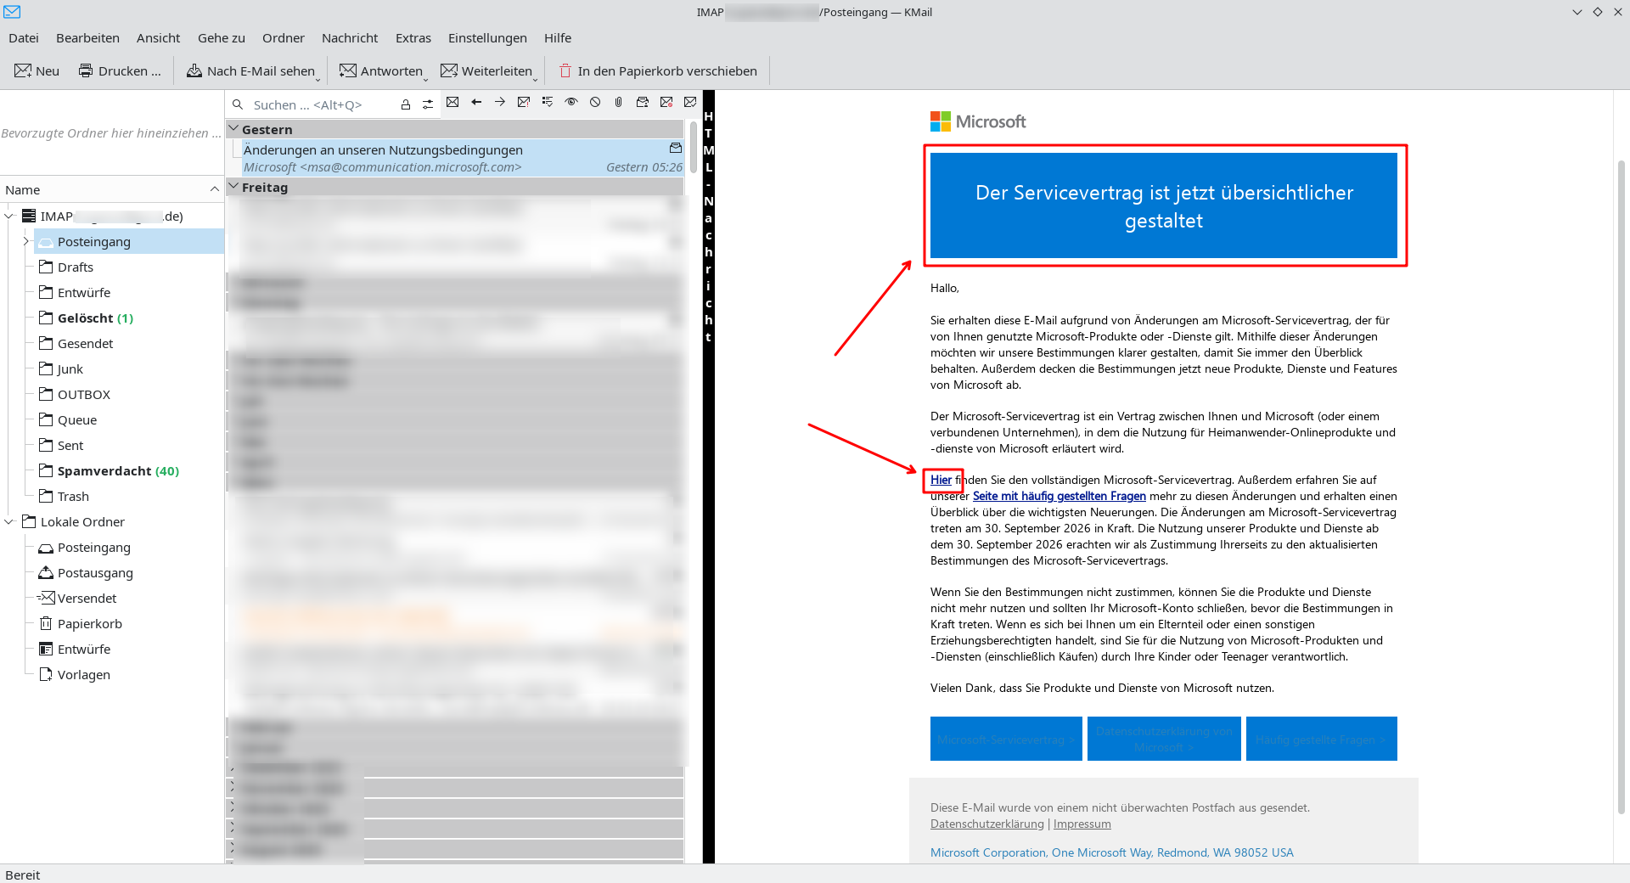Toggle the unread messages filter
The image size is (1630, 883).
pyautogui.click(x=452, y=102)
